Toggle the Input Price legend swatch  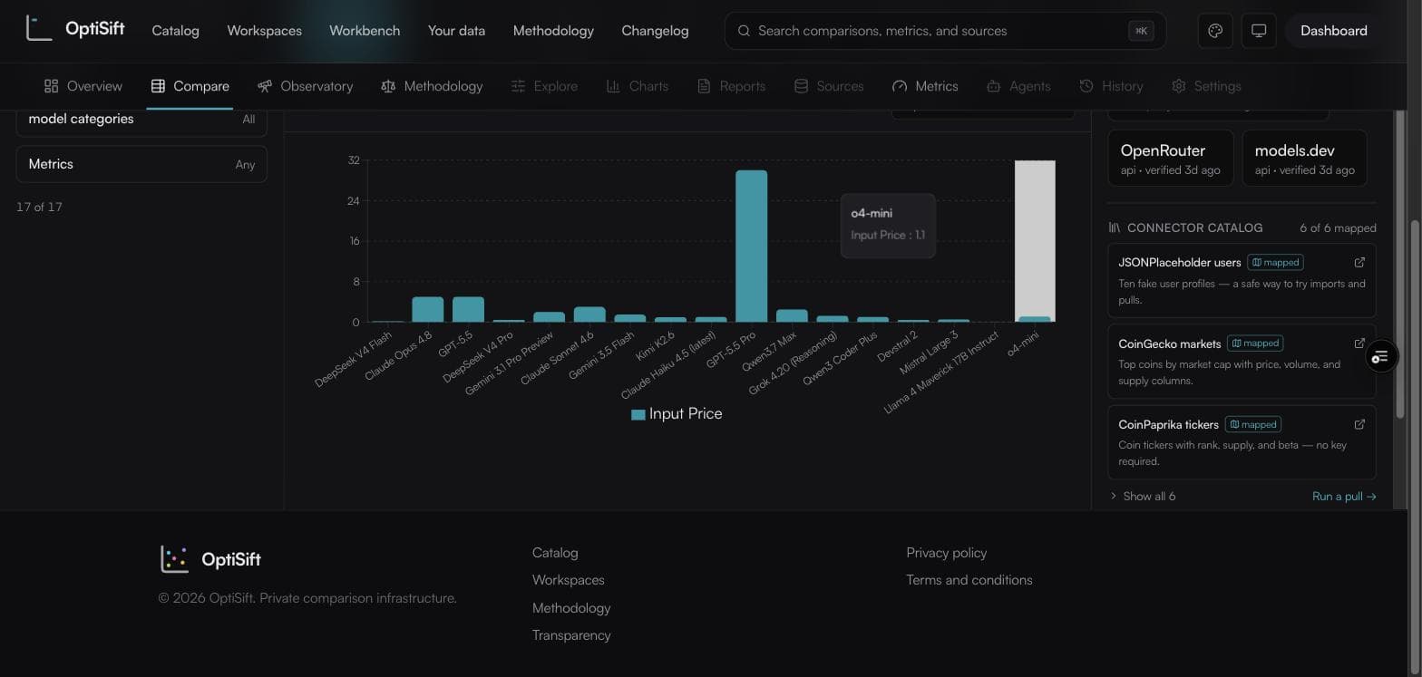coord(638,414)
